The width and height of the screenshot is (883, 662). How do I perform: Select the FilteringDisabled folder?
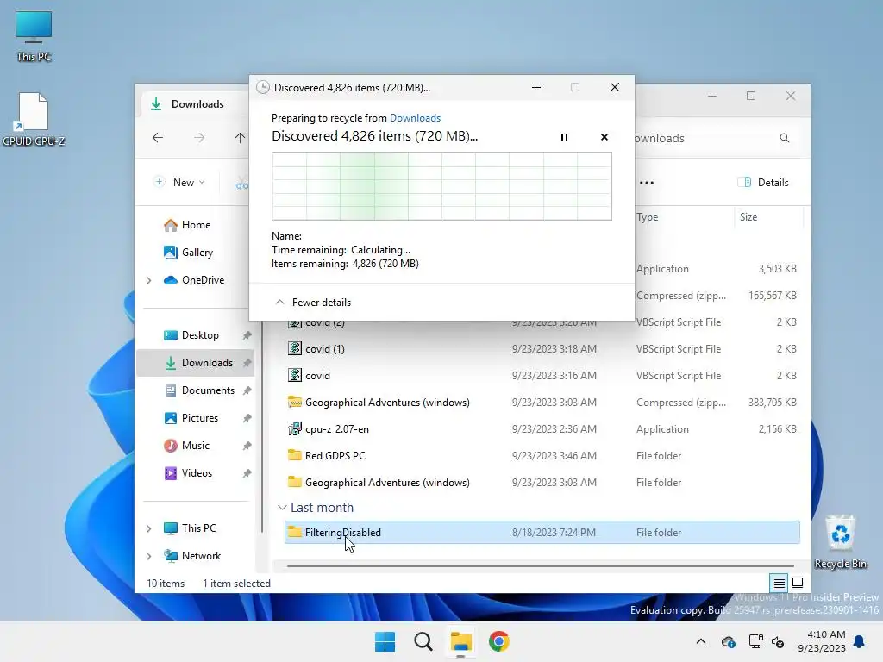[x=542, y=533]
